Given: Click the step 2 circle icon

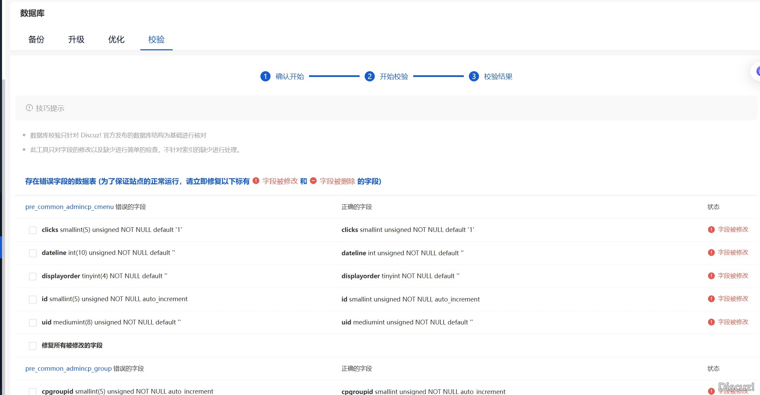Looking at the screenshot, I should tap(369, 76).
